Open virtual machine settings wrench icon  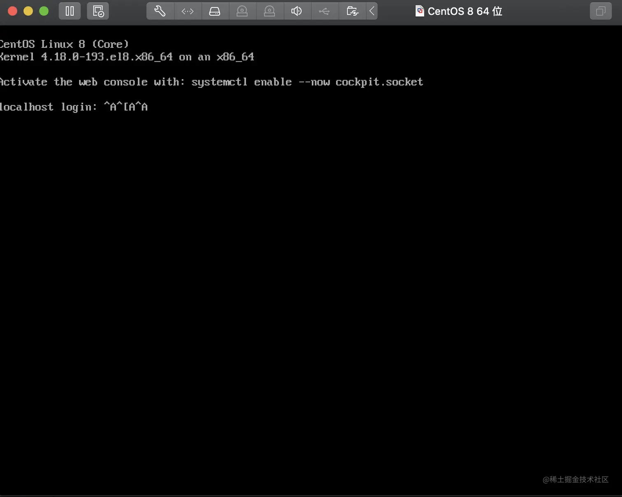point(160,11)
